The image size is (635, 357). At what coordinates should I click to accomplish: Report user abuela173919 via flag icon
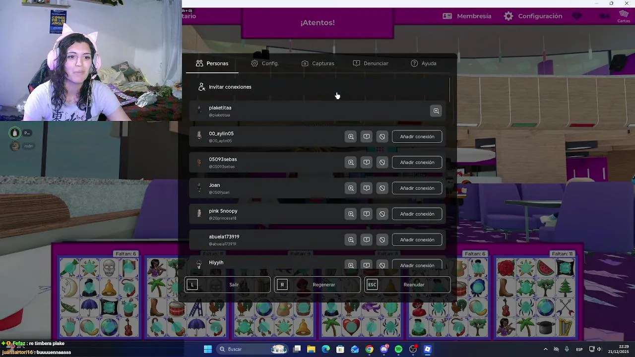pos(366,239)
